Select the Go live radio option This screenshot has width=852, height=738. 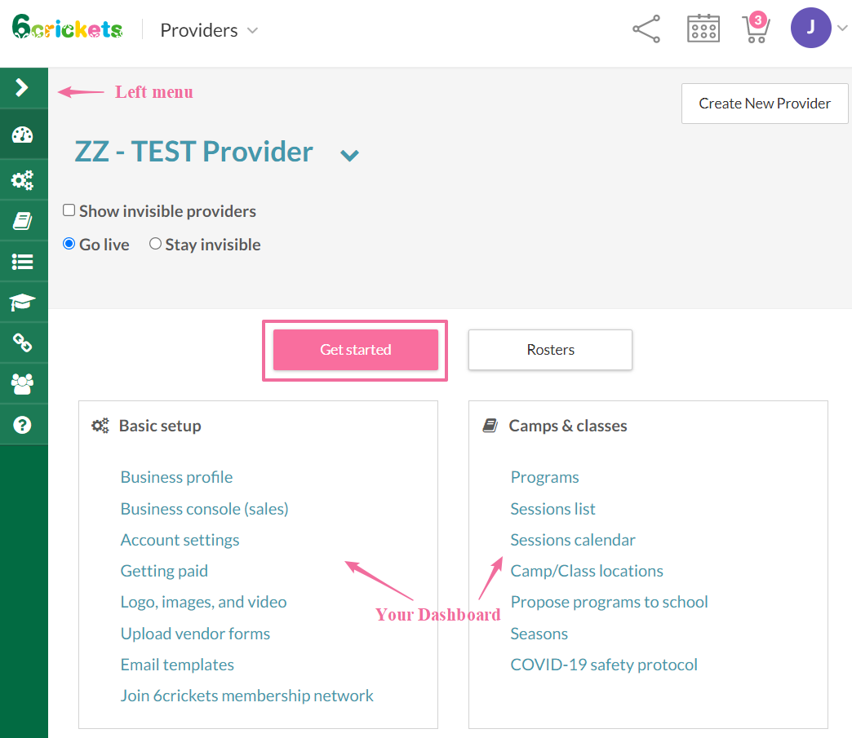click(69, 244)
